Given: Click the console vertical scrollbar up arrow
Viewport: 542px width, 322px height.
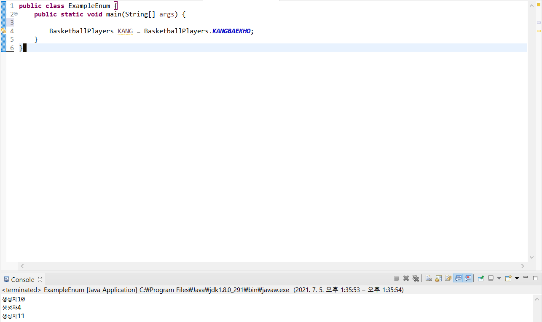Looking at the screenshot, I should 538,299.
